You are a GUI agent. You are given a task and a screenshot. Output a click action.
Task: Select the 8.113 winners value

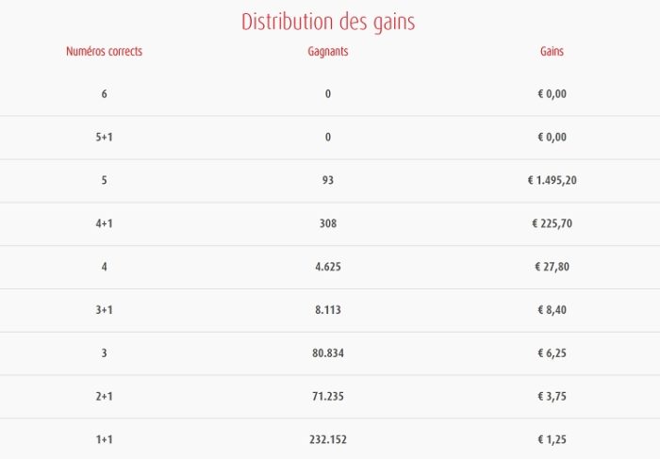click(328, 310)
